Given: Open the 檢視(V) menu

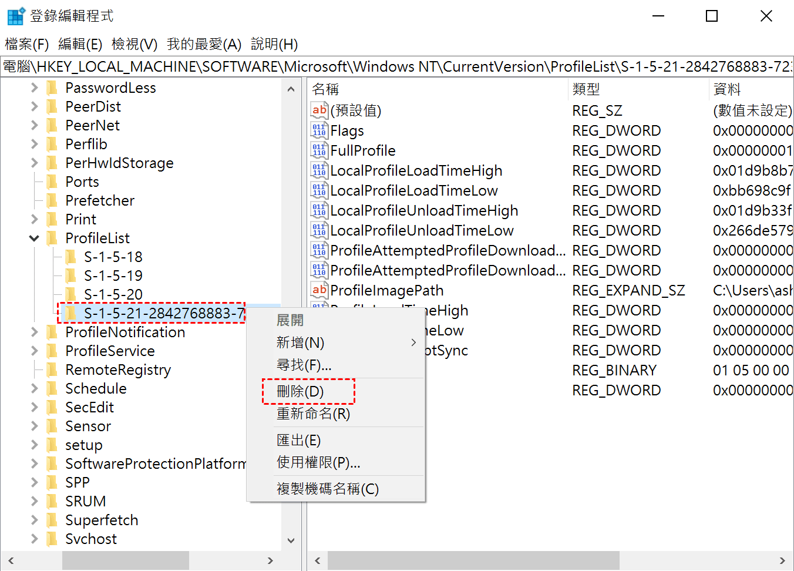Looking at the screenshot, I should point(134,44).
